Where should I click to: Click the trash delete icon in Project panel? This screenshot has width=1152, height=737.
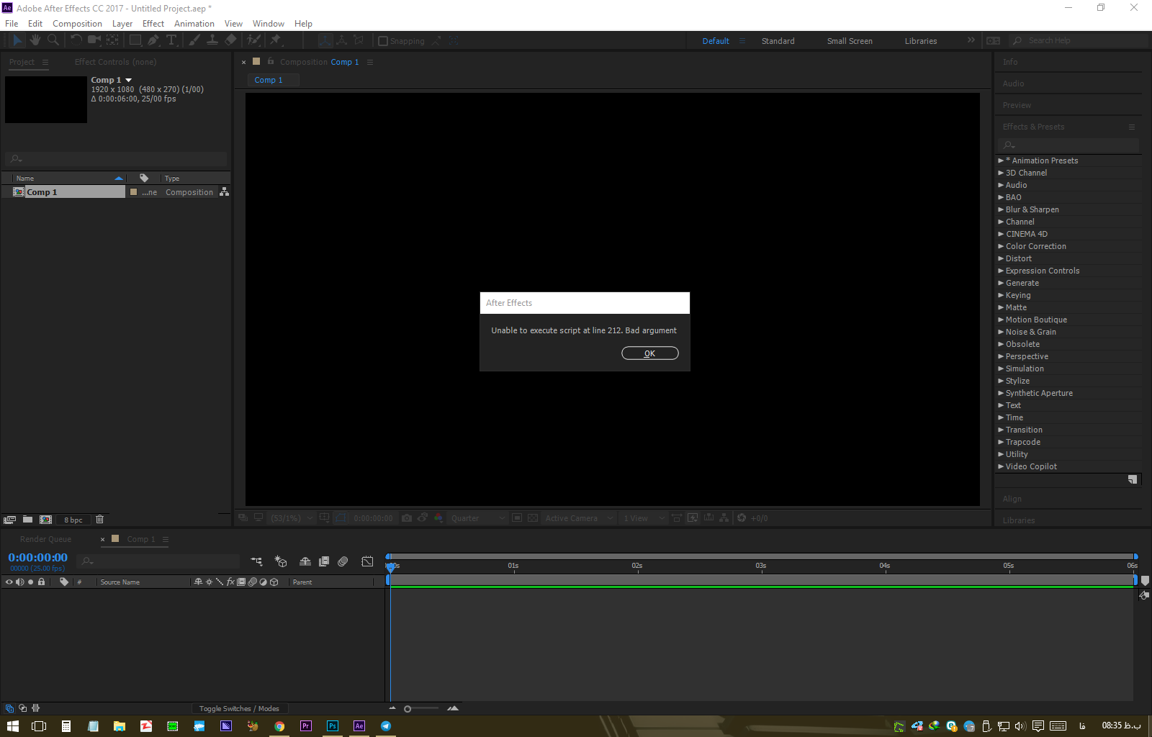[100, 520]
